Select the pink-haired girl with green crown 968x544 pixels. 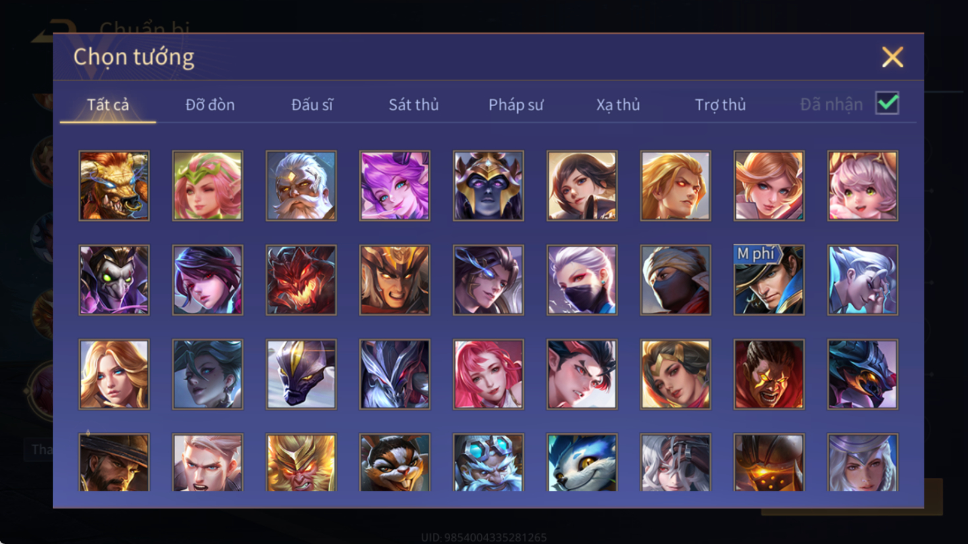click(x=207, y=185)
